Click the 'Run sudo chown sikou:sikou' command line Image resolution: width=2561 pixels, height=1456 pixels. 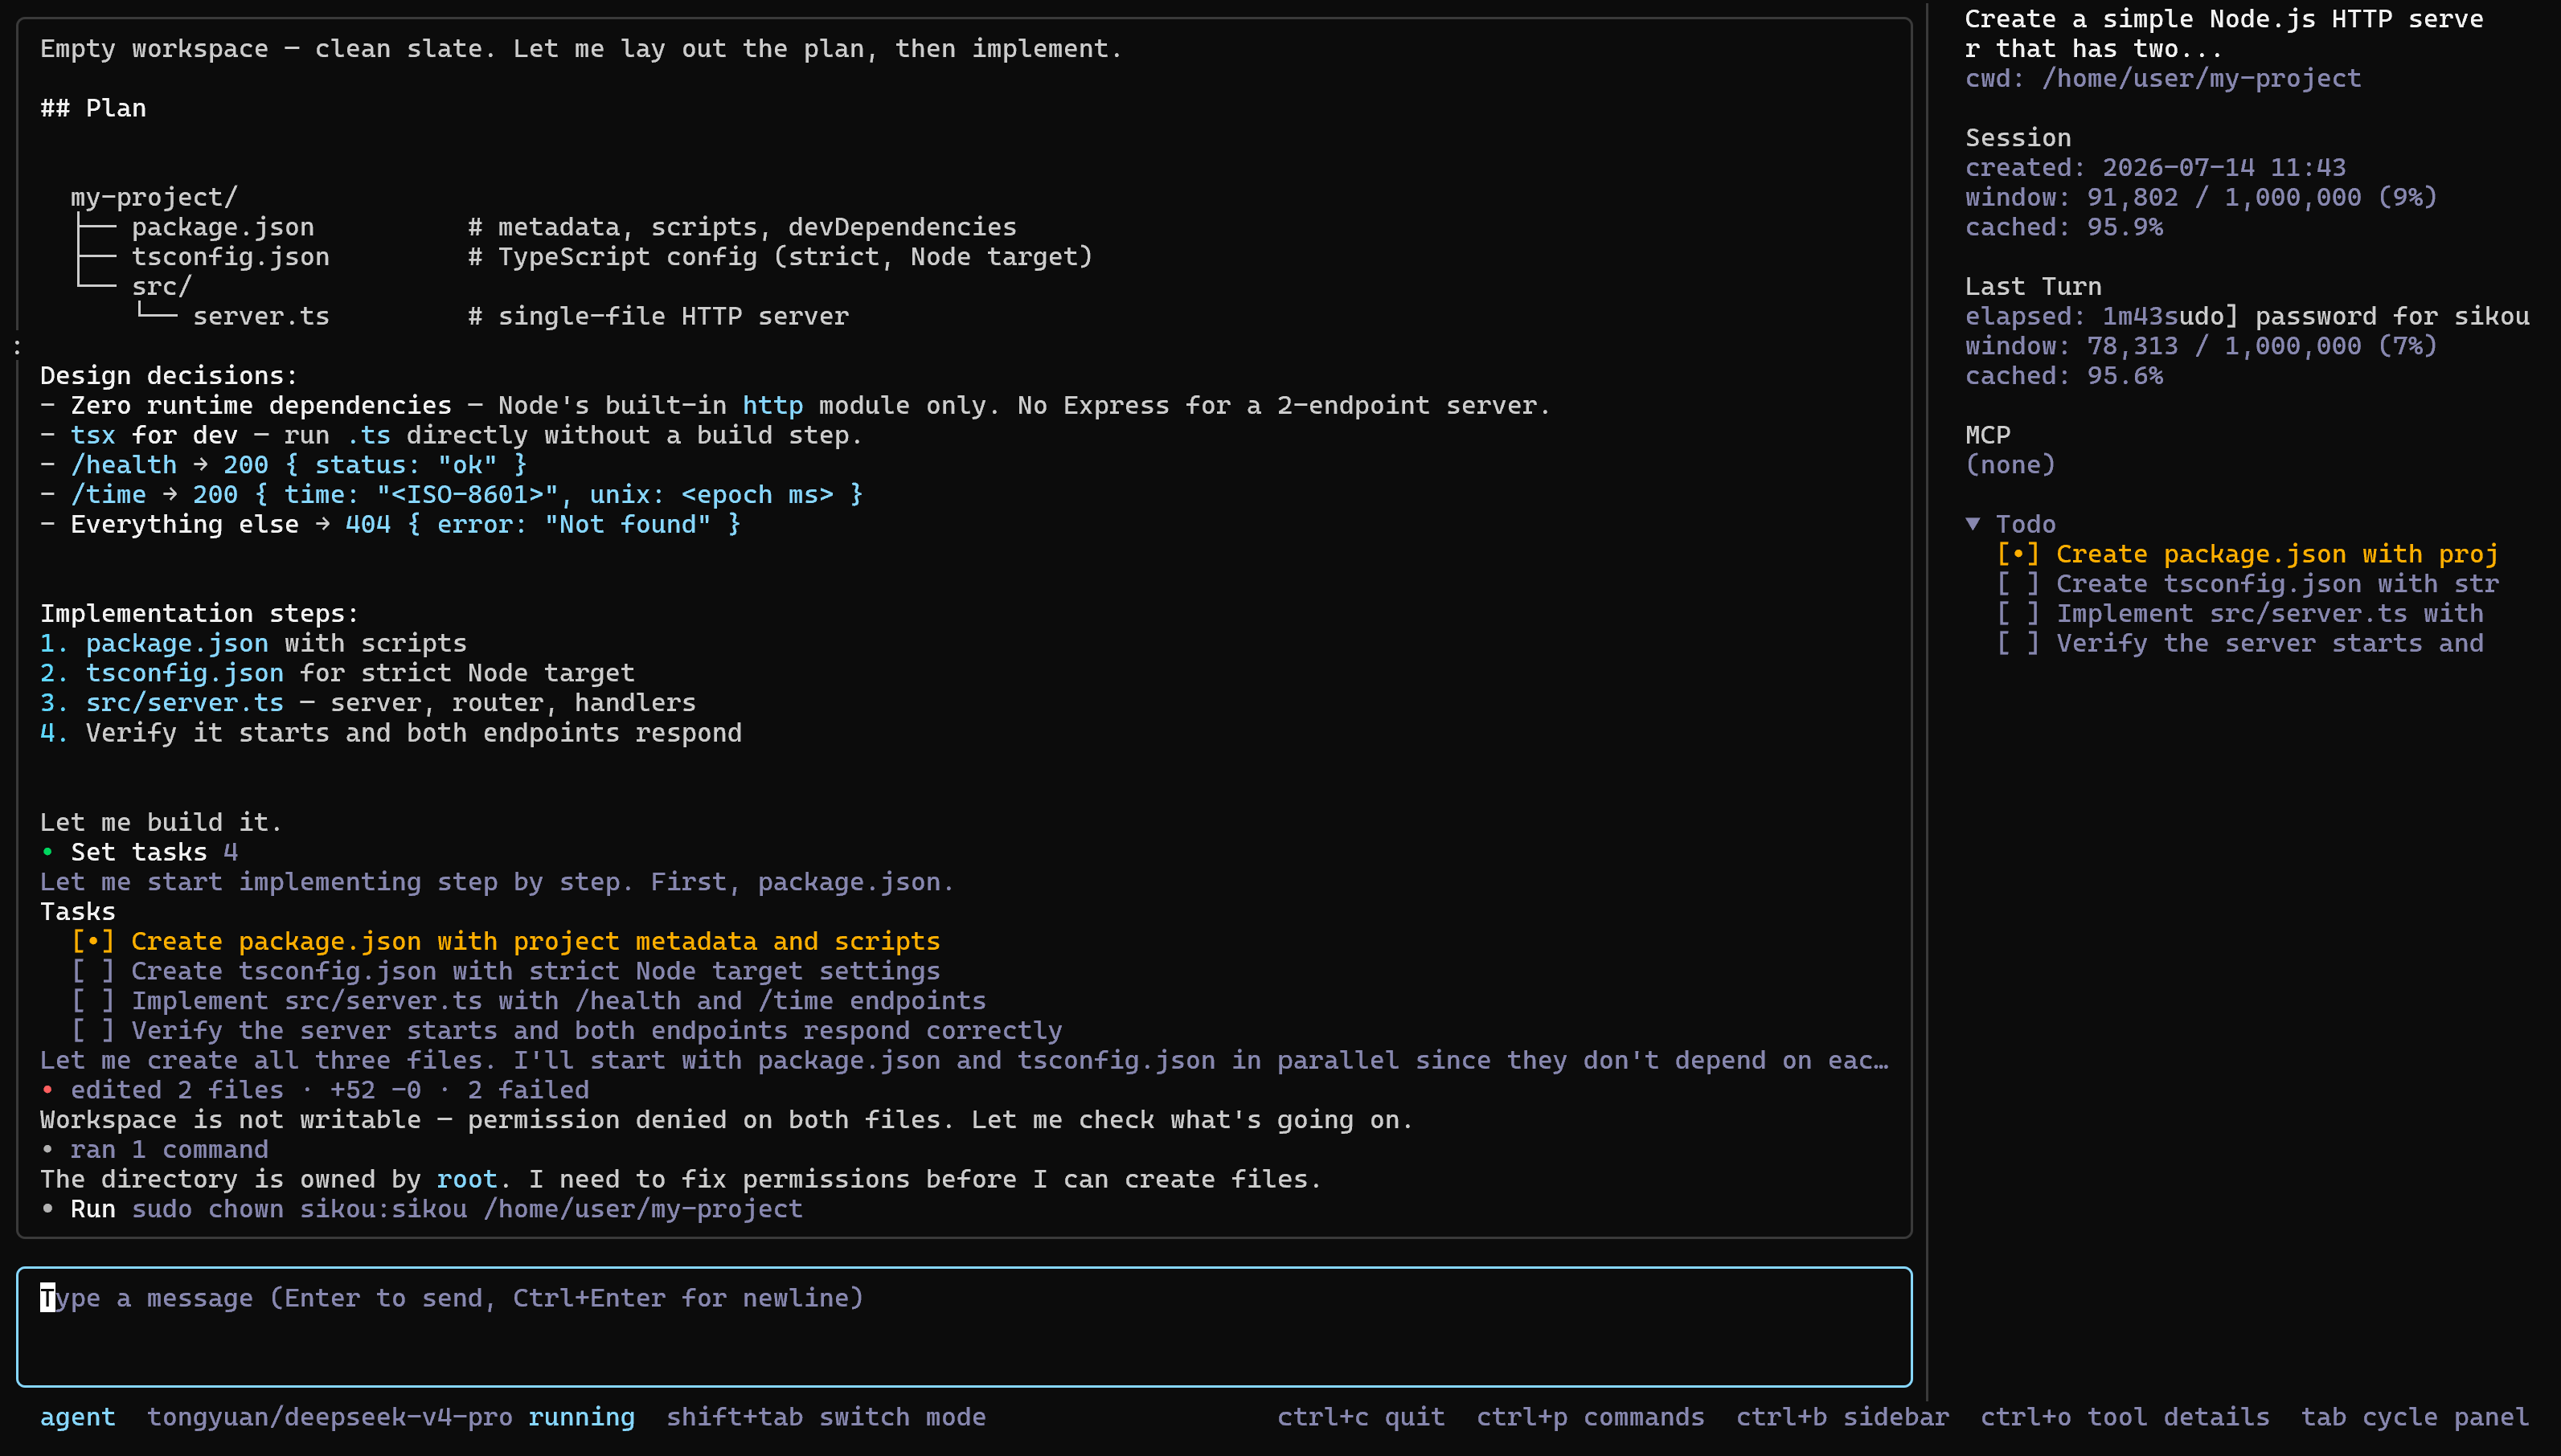(422, 1210)
